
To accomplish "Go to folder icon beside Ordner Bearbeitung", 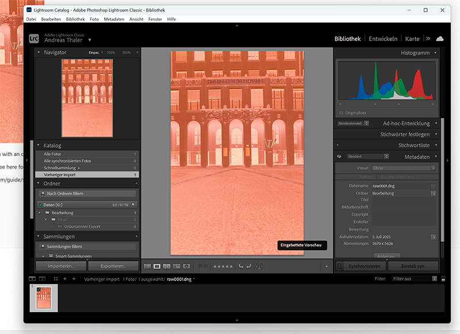I will 434,194.
